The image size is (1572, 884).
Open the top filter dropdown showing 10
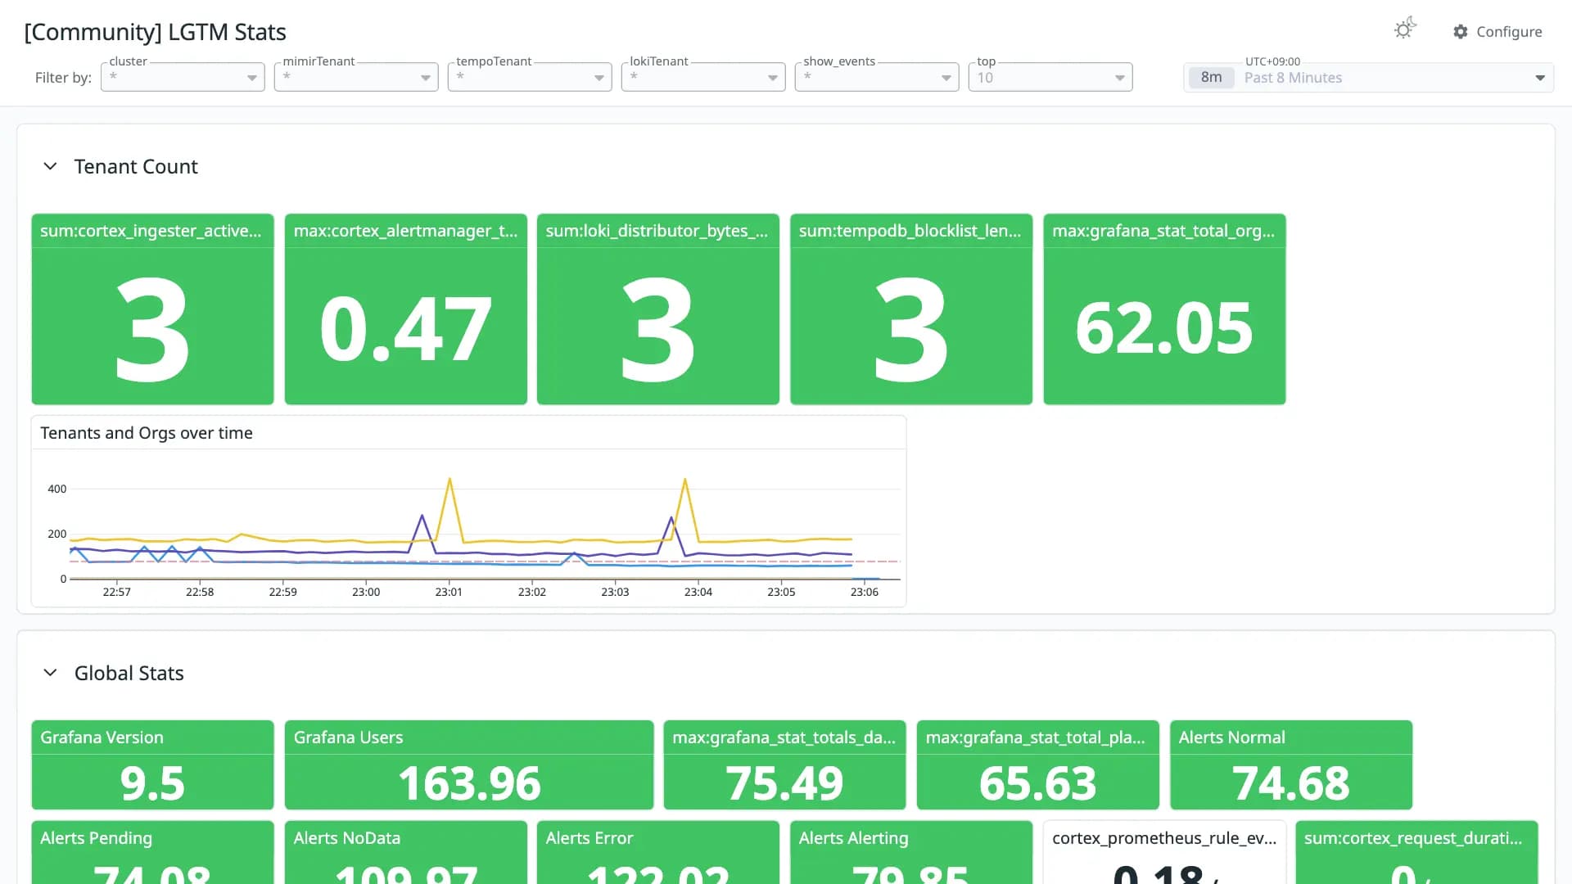1050,77
